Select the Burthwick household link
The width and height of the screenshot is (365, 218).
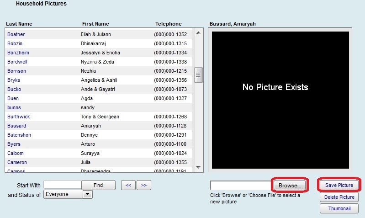click(19, 117)
